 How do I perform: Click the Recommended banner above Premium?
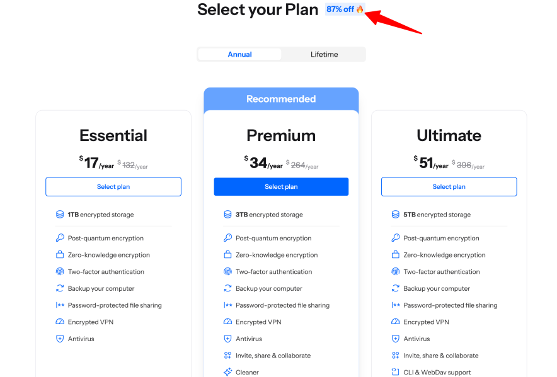coord(281,99)
